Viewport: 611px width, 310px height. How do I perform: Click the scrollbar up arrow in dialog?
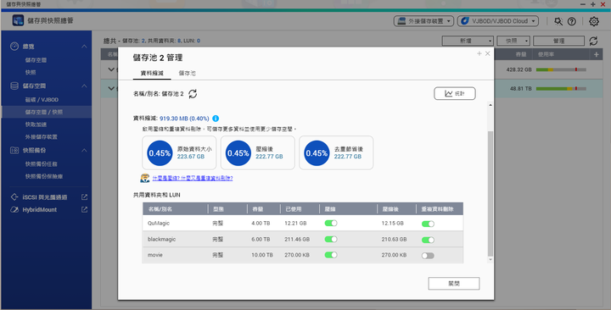(490, 105)
